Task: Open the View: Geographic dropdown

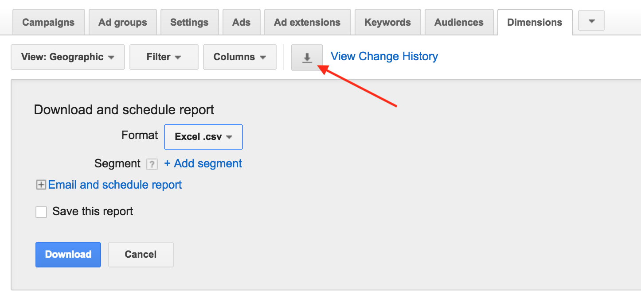Action: tap(68, 57)
